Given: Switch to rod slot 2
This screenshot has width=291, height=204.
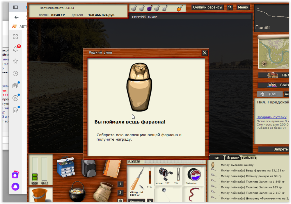Looking at the screenshot, I should pos(120,193).
